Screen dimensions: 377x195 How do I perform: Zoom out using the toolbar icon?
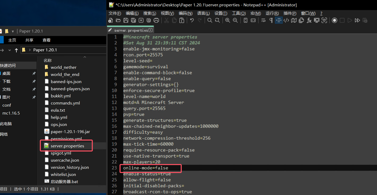pyautogui.click(x=235, y=20)
